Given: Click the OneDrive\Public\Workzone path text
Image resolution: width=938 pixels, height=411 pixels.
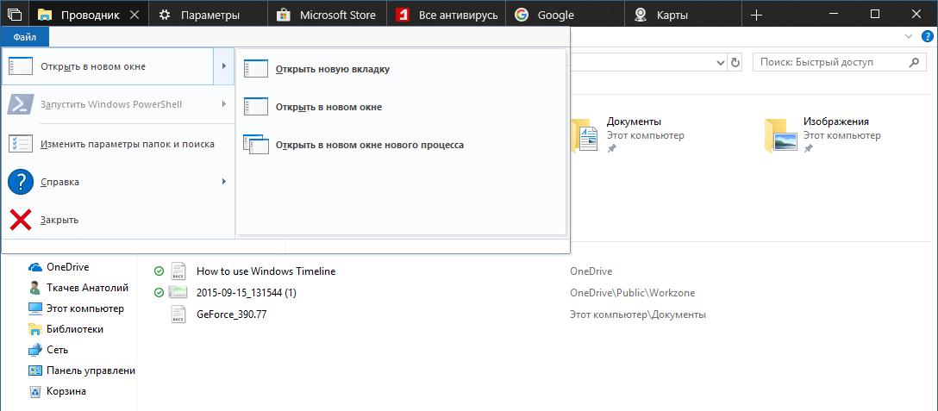Looking at the screenshot, I should click(x=632, y=293).
